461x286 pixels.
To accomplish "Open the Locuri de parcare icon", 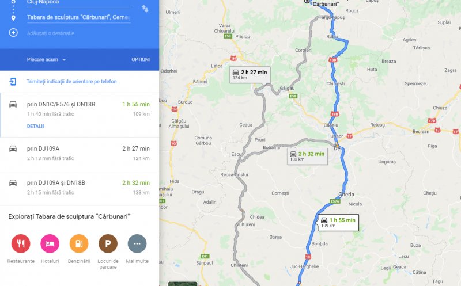I will click(x=108, y=243).
